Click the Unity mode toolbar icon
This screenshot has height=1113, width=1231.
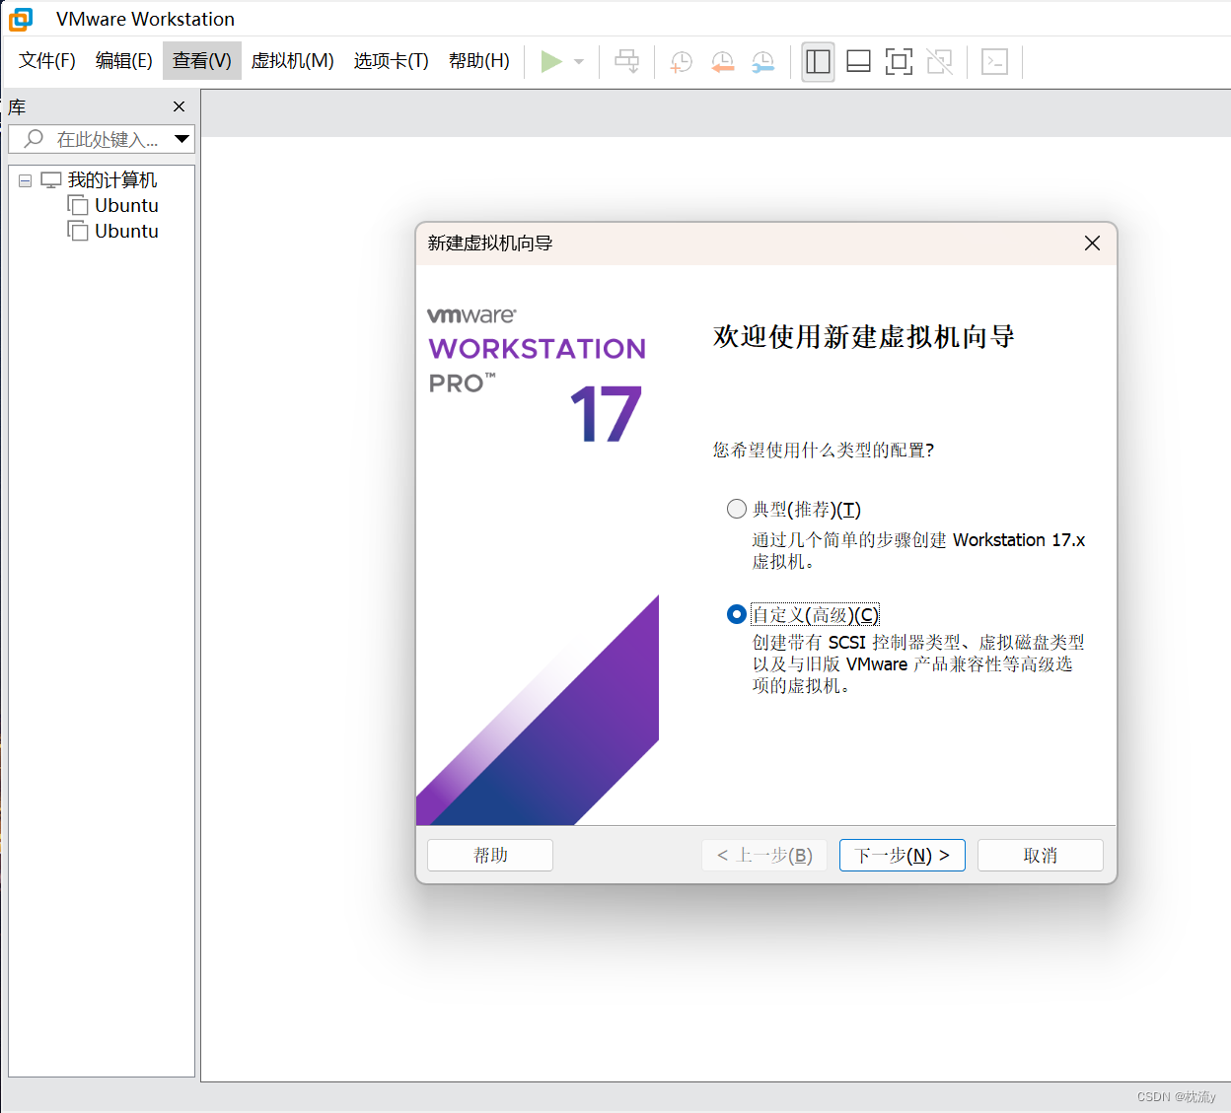point(939,61)
